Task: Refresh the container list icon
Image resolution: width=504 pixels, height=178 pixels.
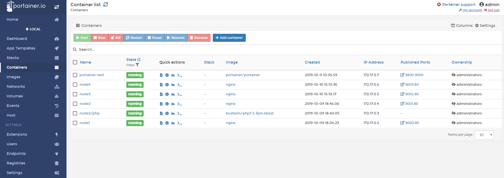Action: (x=106, y=5)
